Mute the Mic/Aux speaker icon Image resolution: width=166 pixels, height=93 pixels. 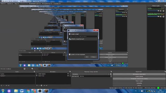[161, 11]
